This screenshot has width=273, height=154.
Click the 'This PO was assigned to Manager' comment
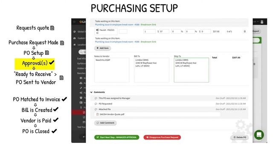114,98
